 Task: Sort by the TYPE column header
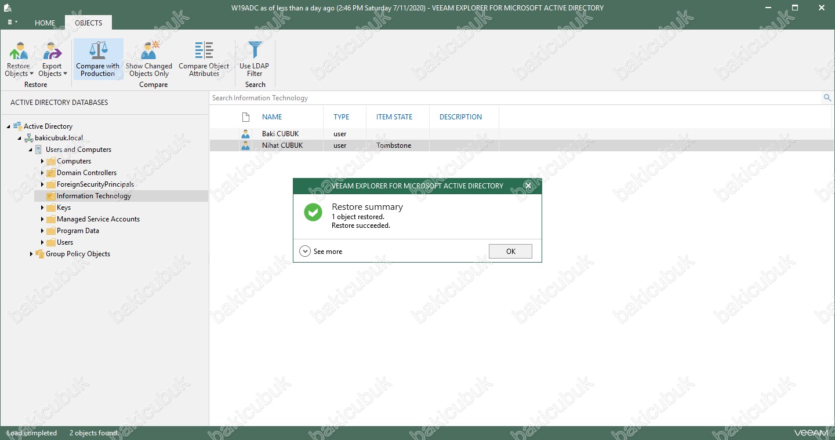click(342, 117)
